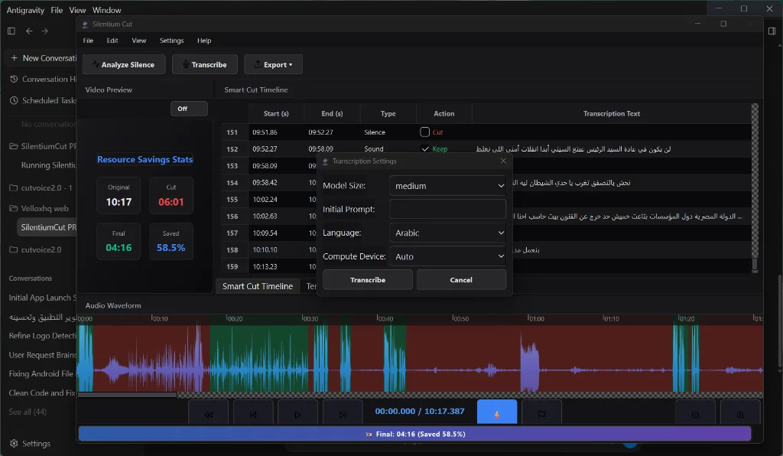The width and height of the screenshot is (783, 456).
Task: Click See all (44) conversations link
Action: (28, 412)
